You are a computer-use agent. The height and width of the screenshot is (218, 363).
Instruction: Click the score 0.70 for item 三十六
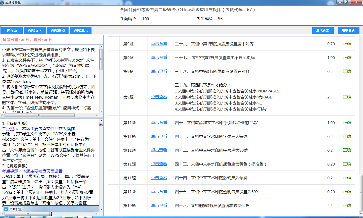(x=331, y=44)
